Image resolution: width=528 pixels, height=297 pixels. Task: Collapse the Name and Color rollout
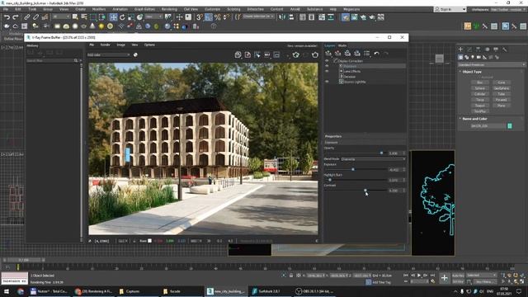click(474, 119)
